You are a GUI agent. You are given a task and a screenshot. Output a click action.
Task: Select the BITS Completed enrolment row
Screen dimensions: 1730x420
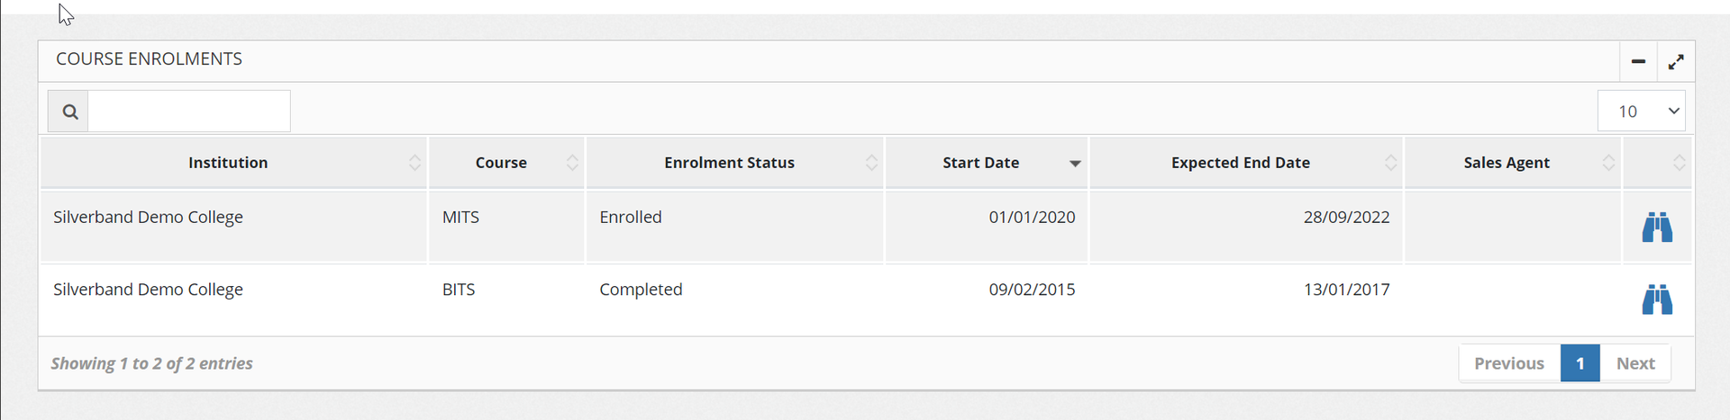[641, 290]
